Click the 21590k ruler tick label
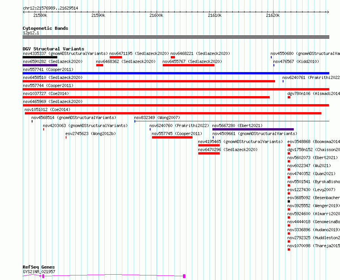This screenshot has width=340, height=280. [x=98, y=15]
